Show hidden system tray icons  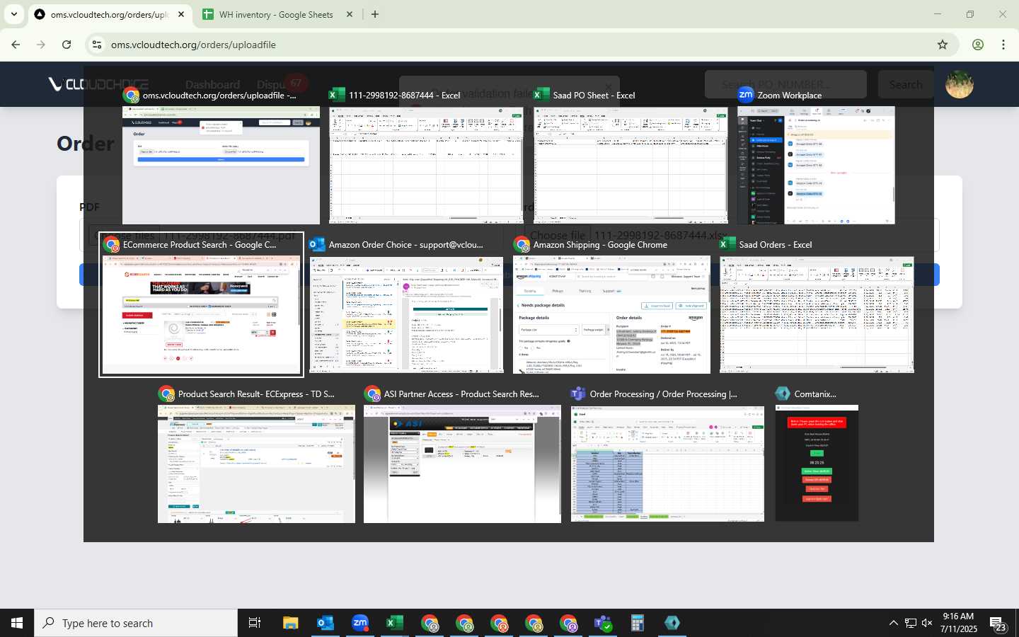click(x=894, y=623)
